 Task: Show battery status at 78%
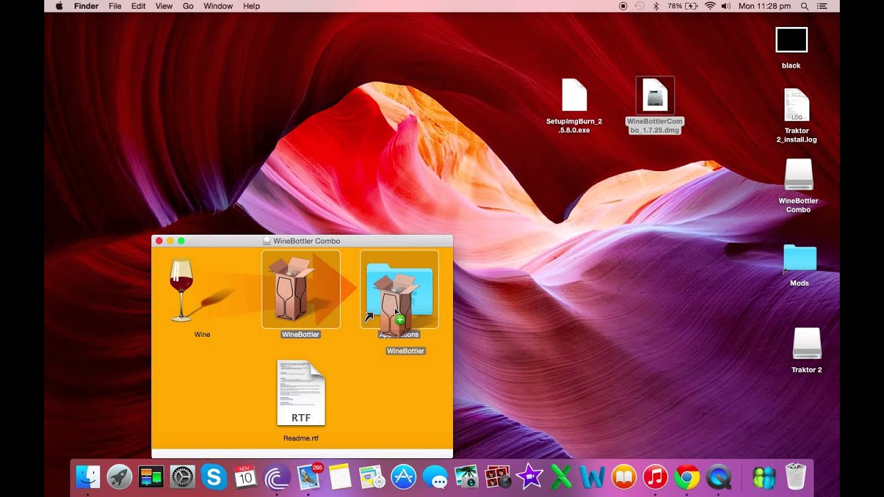point(684,6)
